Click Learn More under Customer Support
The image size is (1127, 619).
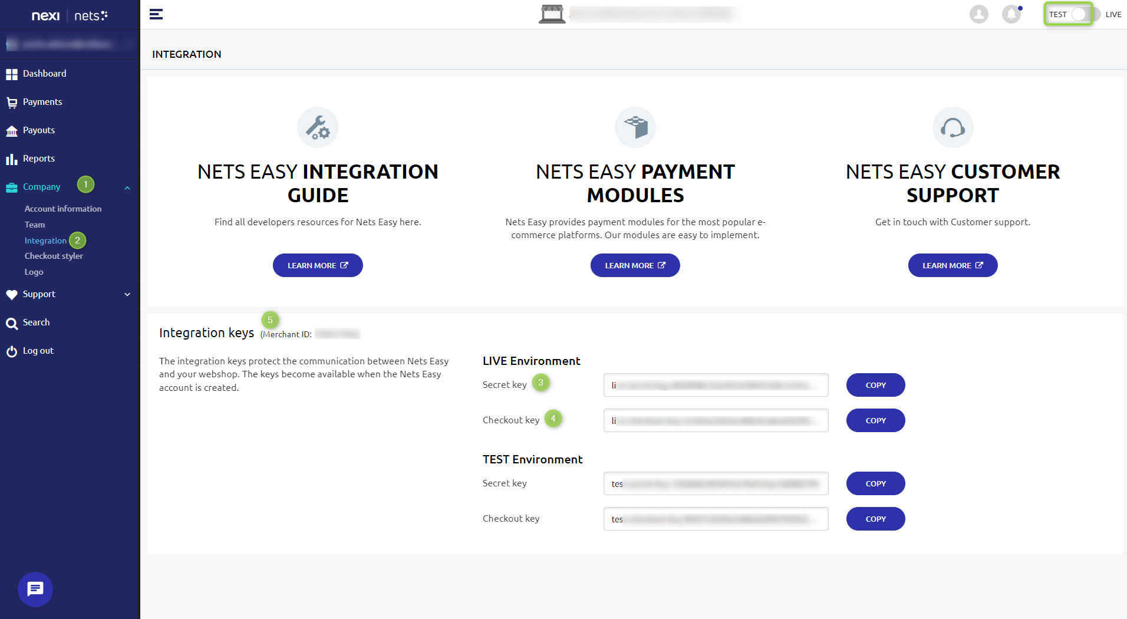[953, 265]
